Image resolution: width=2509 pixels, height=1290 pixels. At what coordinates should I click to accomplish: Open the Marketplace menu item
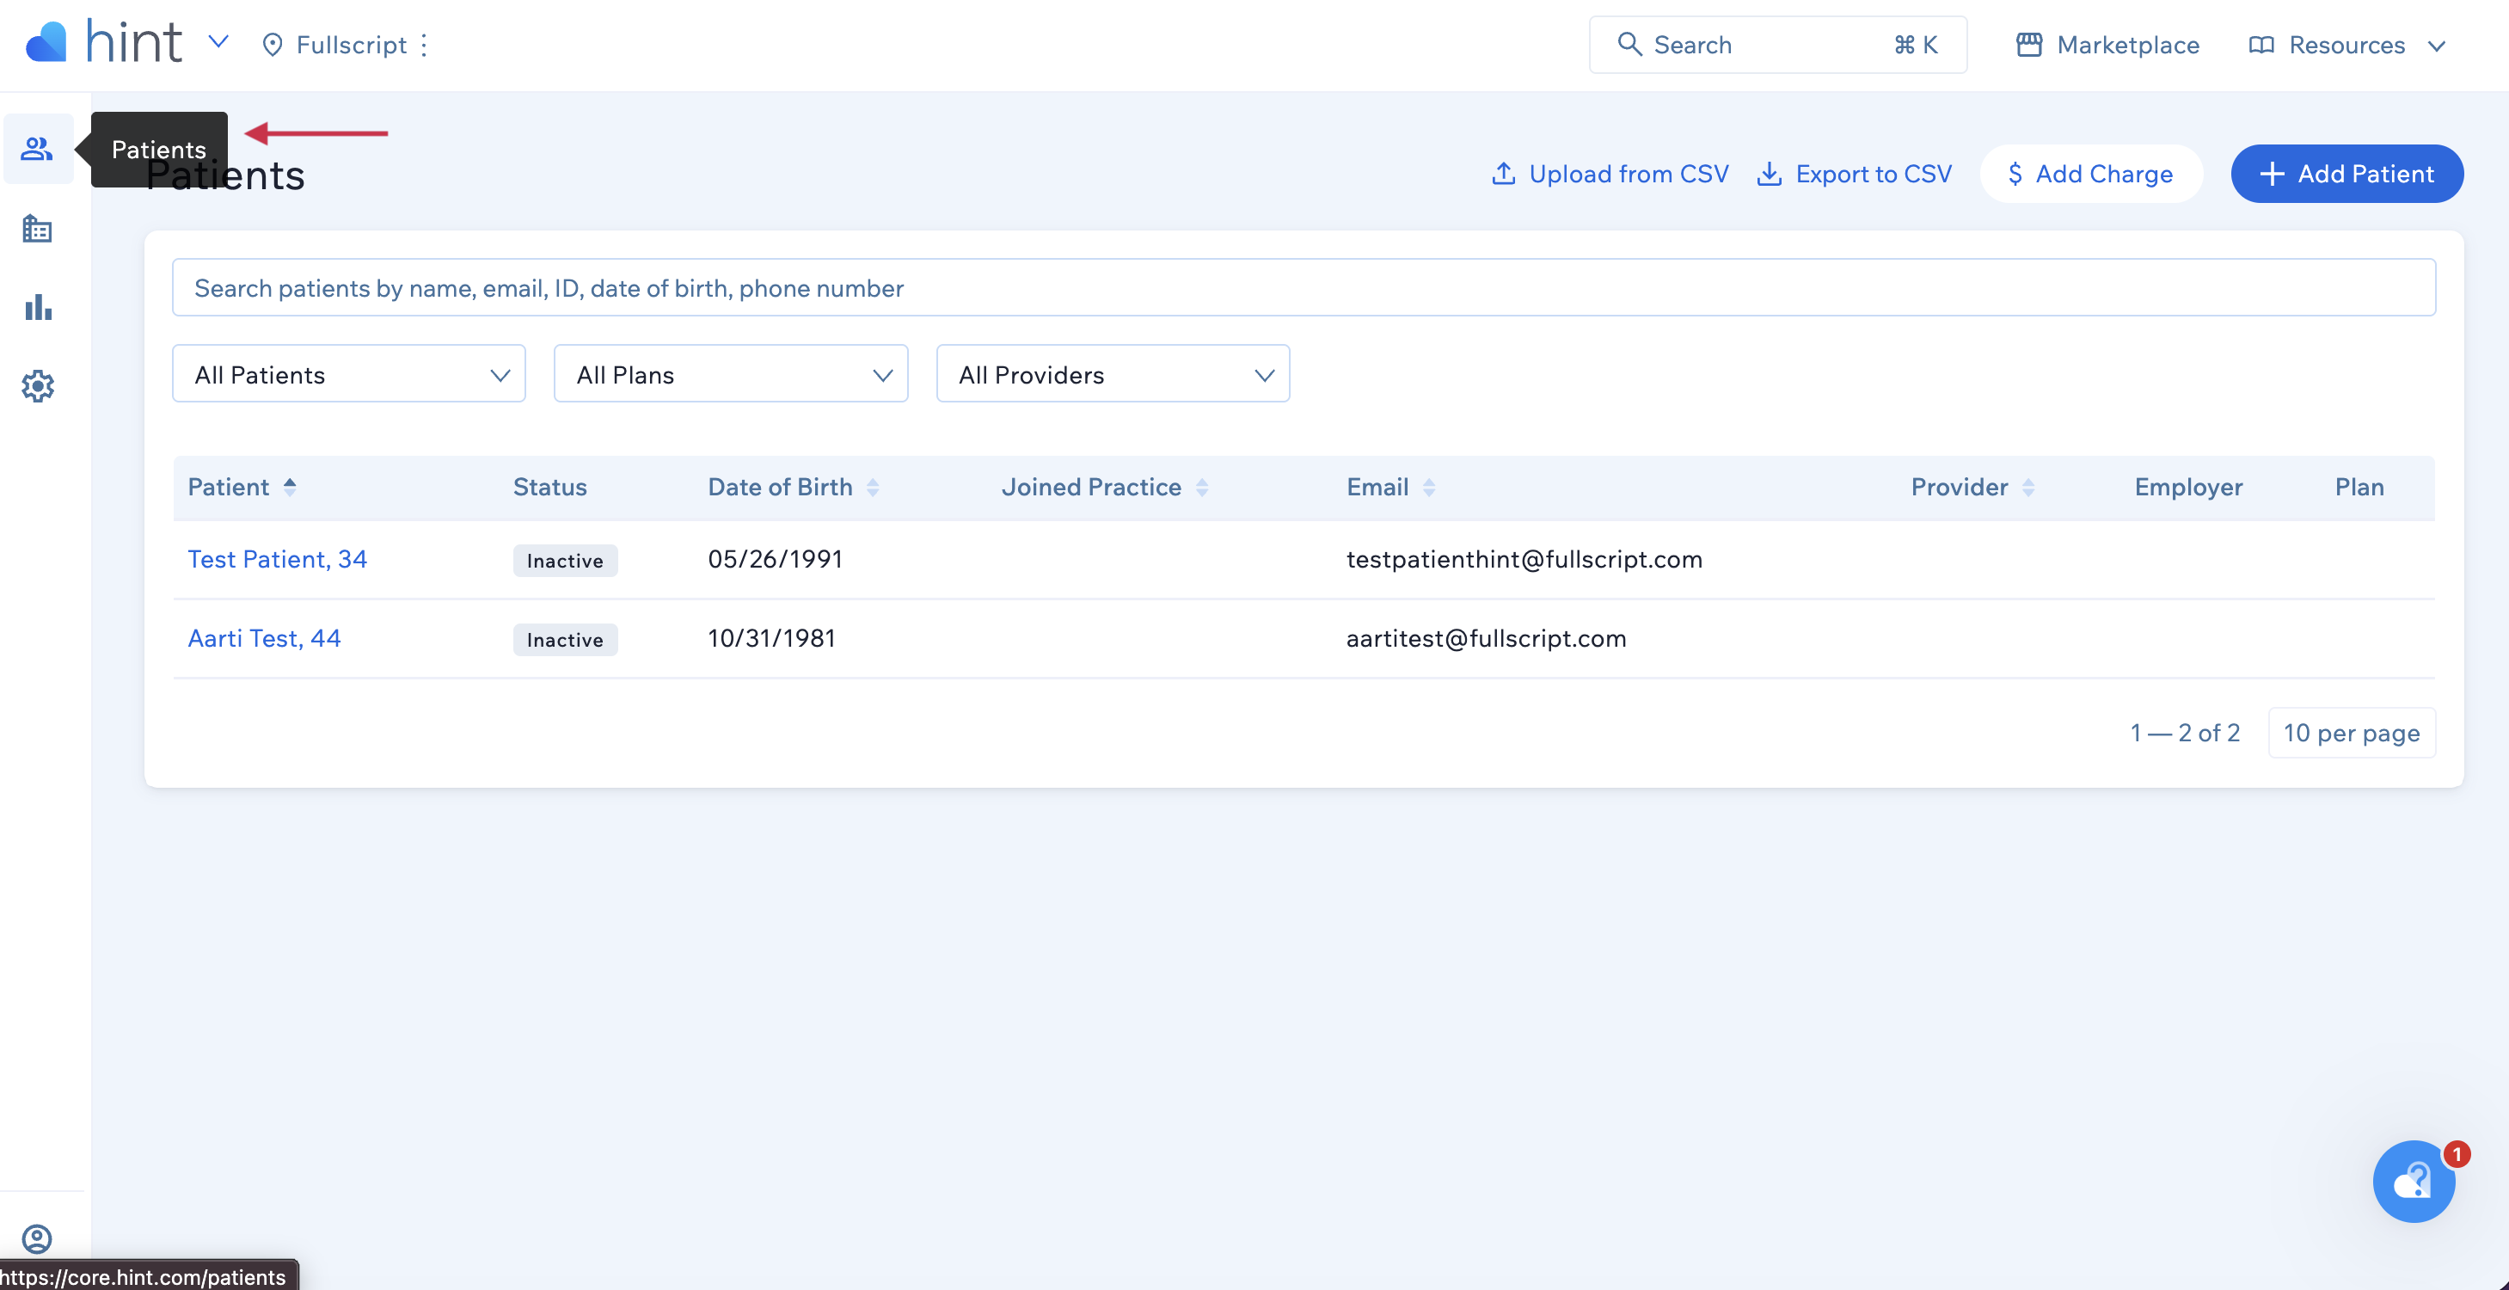click(x=2107, y=45)
